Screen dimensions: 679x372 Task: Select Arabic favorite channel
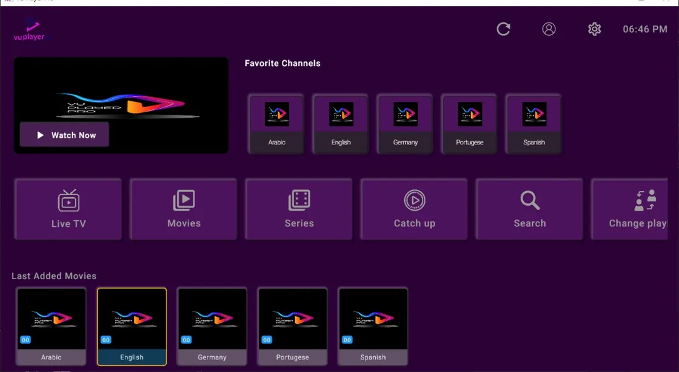coord(276,124)
